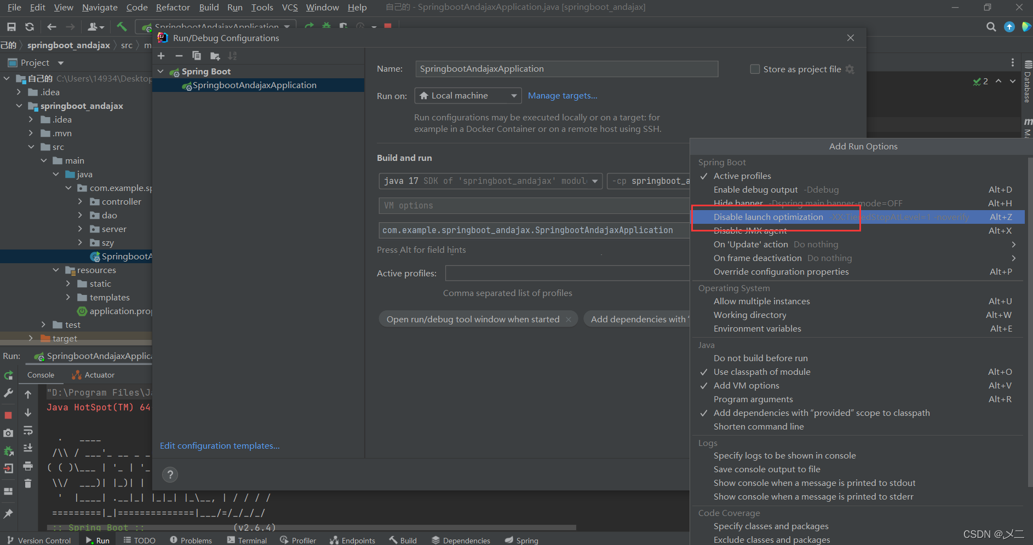
Task: Click the Sort configurations icon
Action: coord(233,56)
